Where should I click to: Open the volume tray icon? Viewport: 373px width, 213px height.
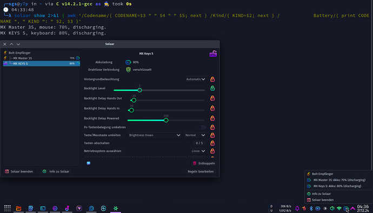(x=332, y=209)
